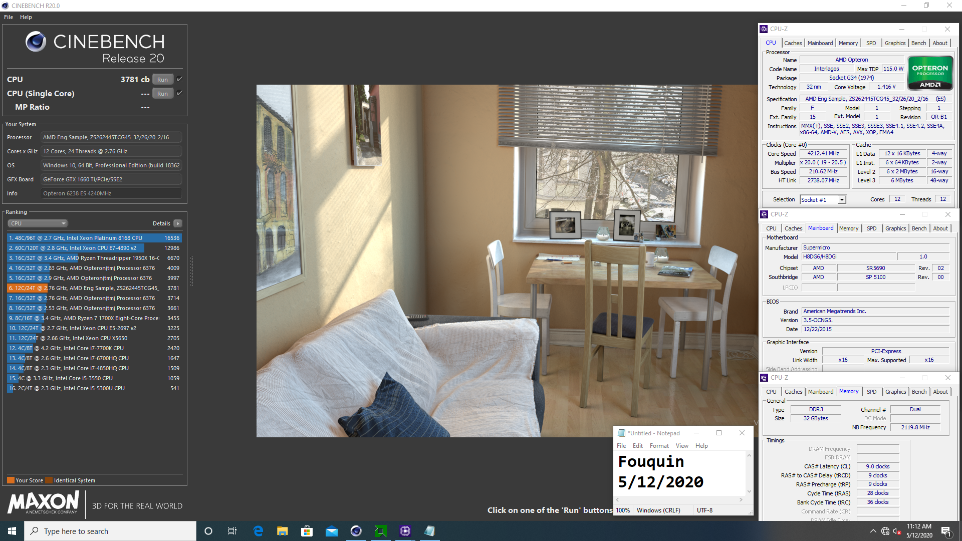The image size is (962, 541).
Task: Select AMD Eng Sample ranking row
Action: pos(94,288)
